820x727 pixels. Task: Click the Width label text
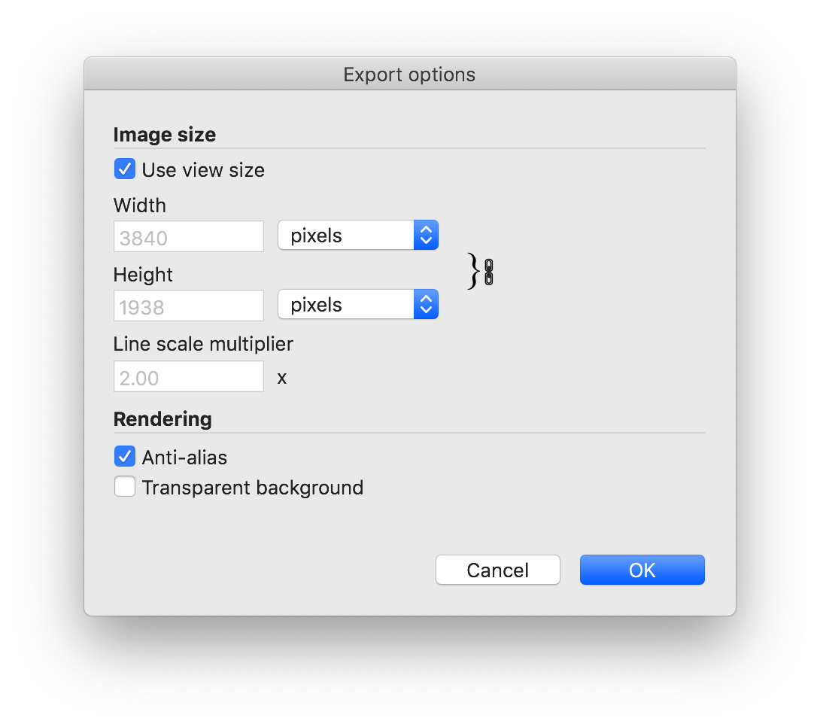(x=140, y=205)
